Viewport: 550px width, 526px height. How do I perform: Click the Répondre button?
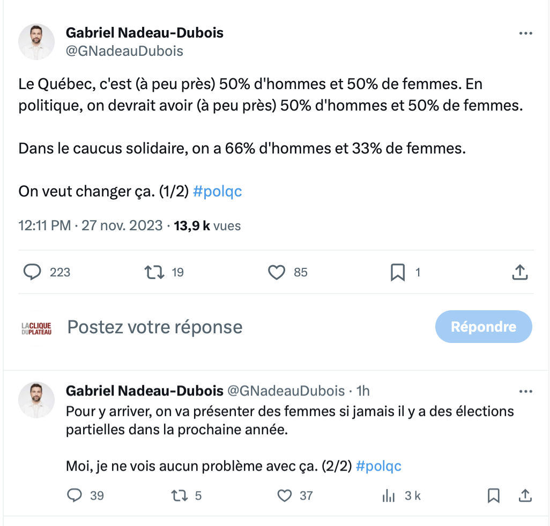tap(484, 326)
